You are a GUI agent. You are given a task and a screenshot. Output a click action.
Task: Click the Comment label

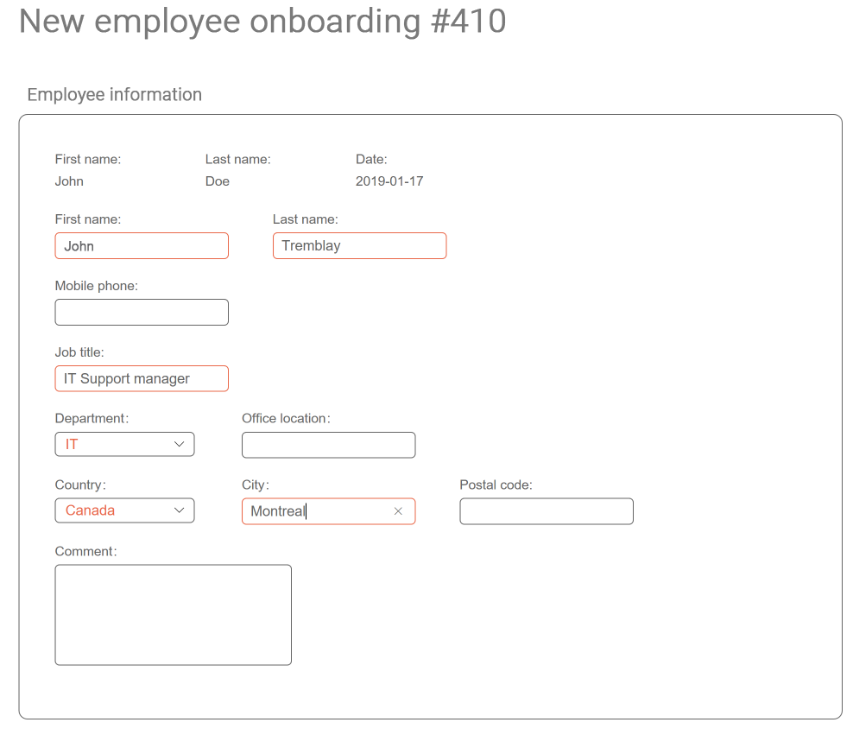85,551
